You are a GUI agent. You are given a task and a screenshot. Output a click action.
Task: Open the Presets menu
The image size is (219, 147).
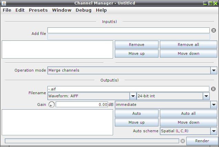tap(38, 10)
